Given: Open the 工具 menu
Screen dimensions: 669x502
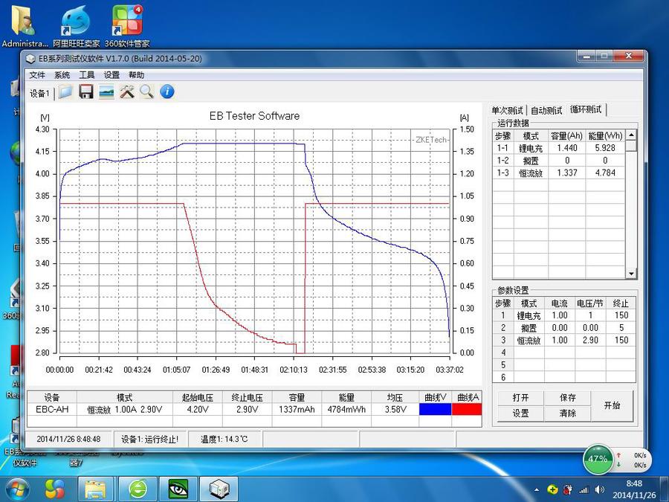Looking at the screenshot, I should (87, 75).
